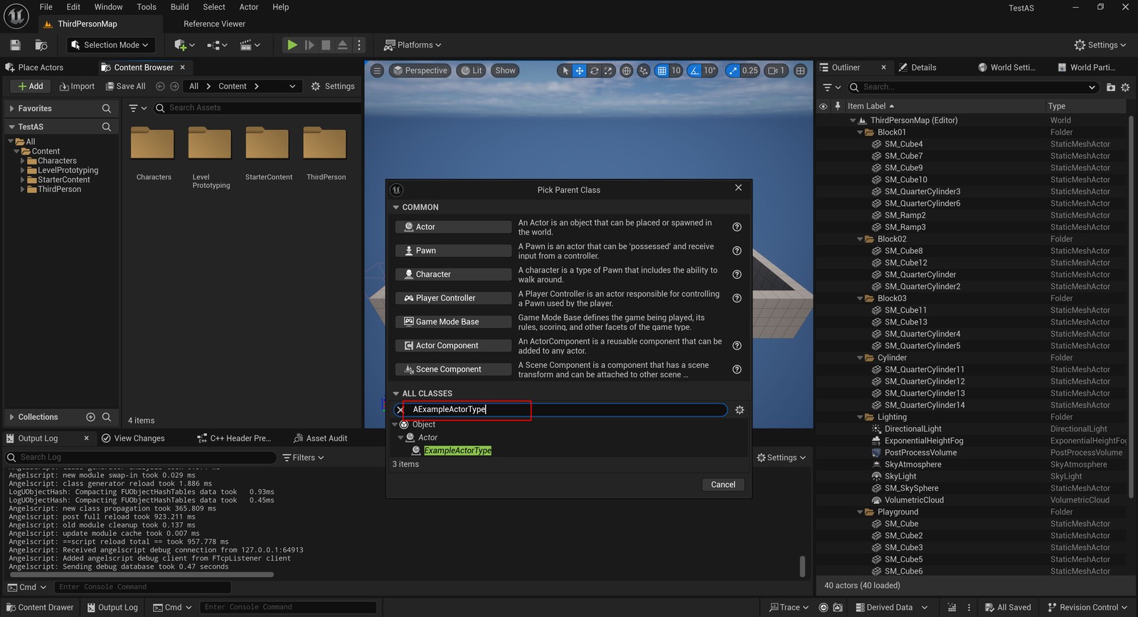This screenshot has height=617, width=1138.
Task: Select the translate gizmo tool in the viewport
Action: (579, 70)
